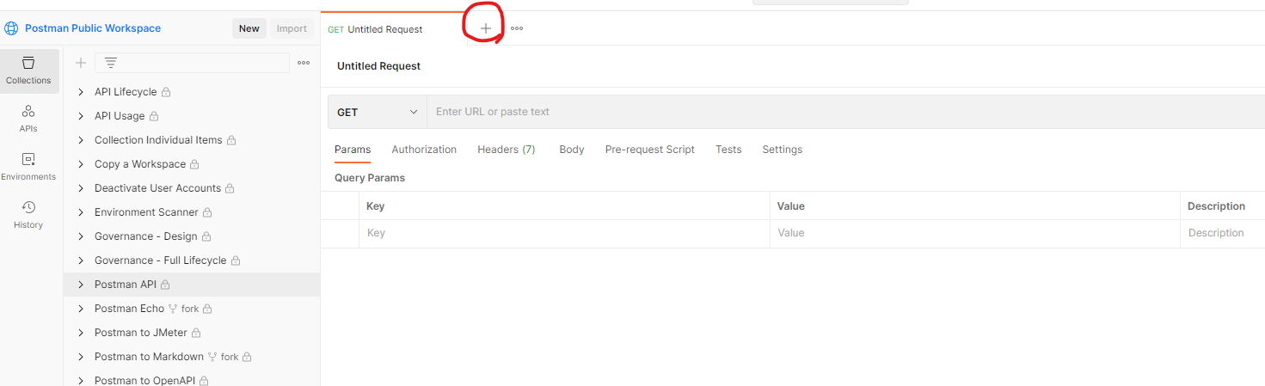Select the Postman Echo collection name
This screenshot has height=386, width=1265.
coord(129,309)
